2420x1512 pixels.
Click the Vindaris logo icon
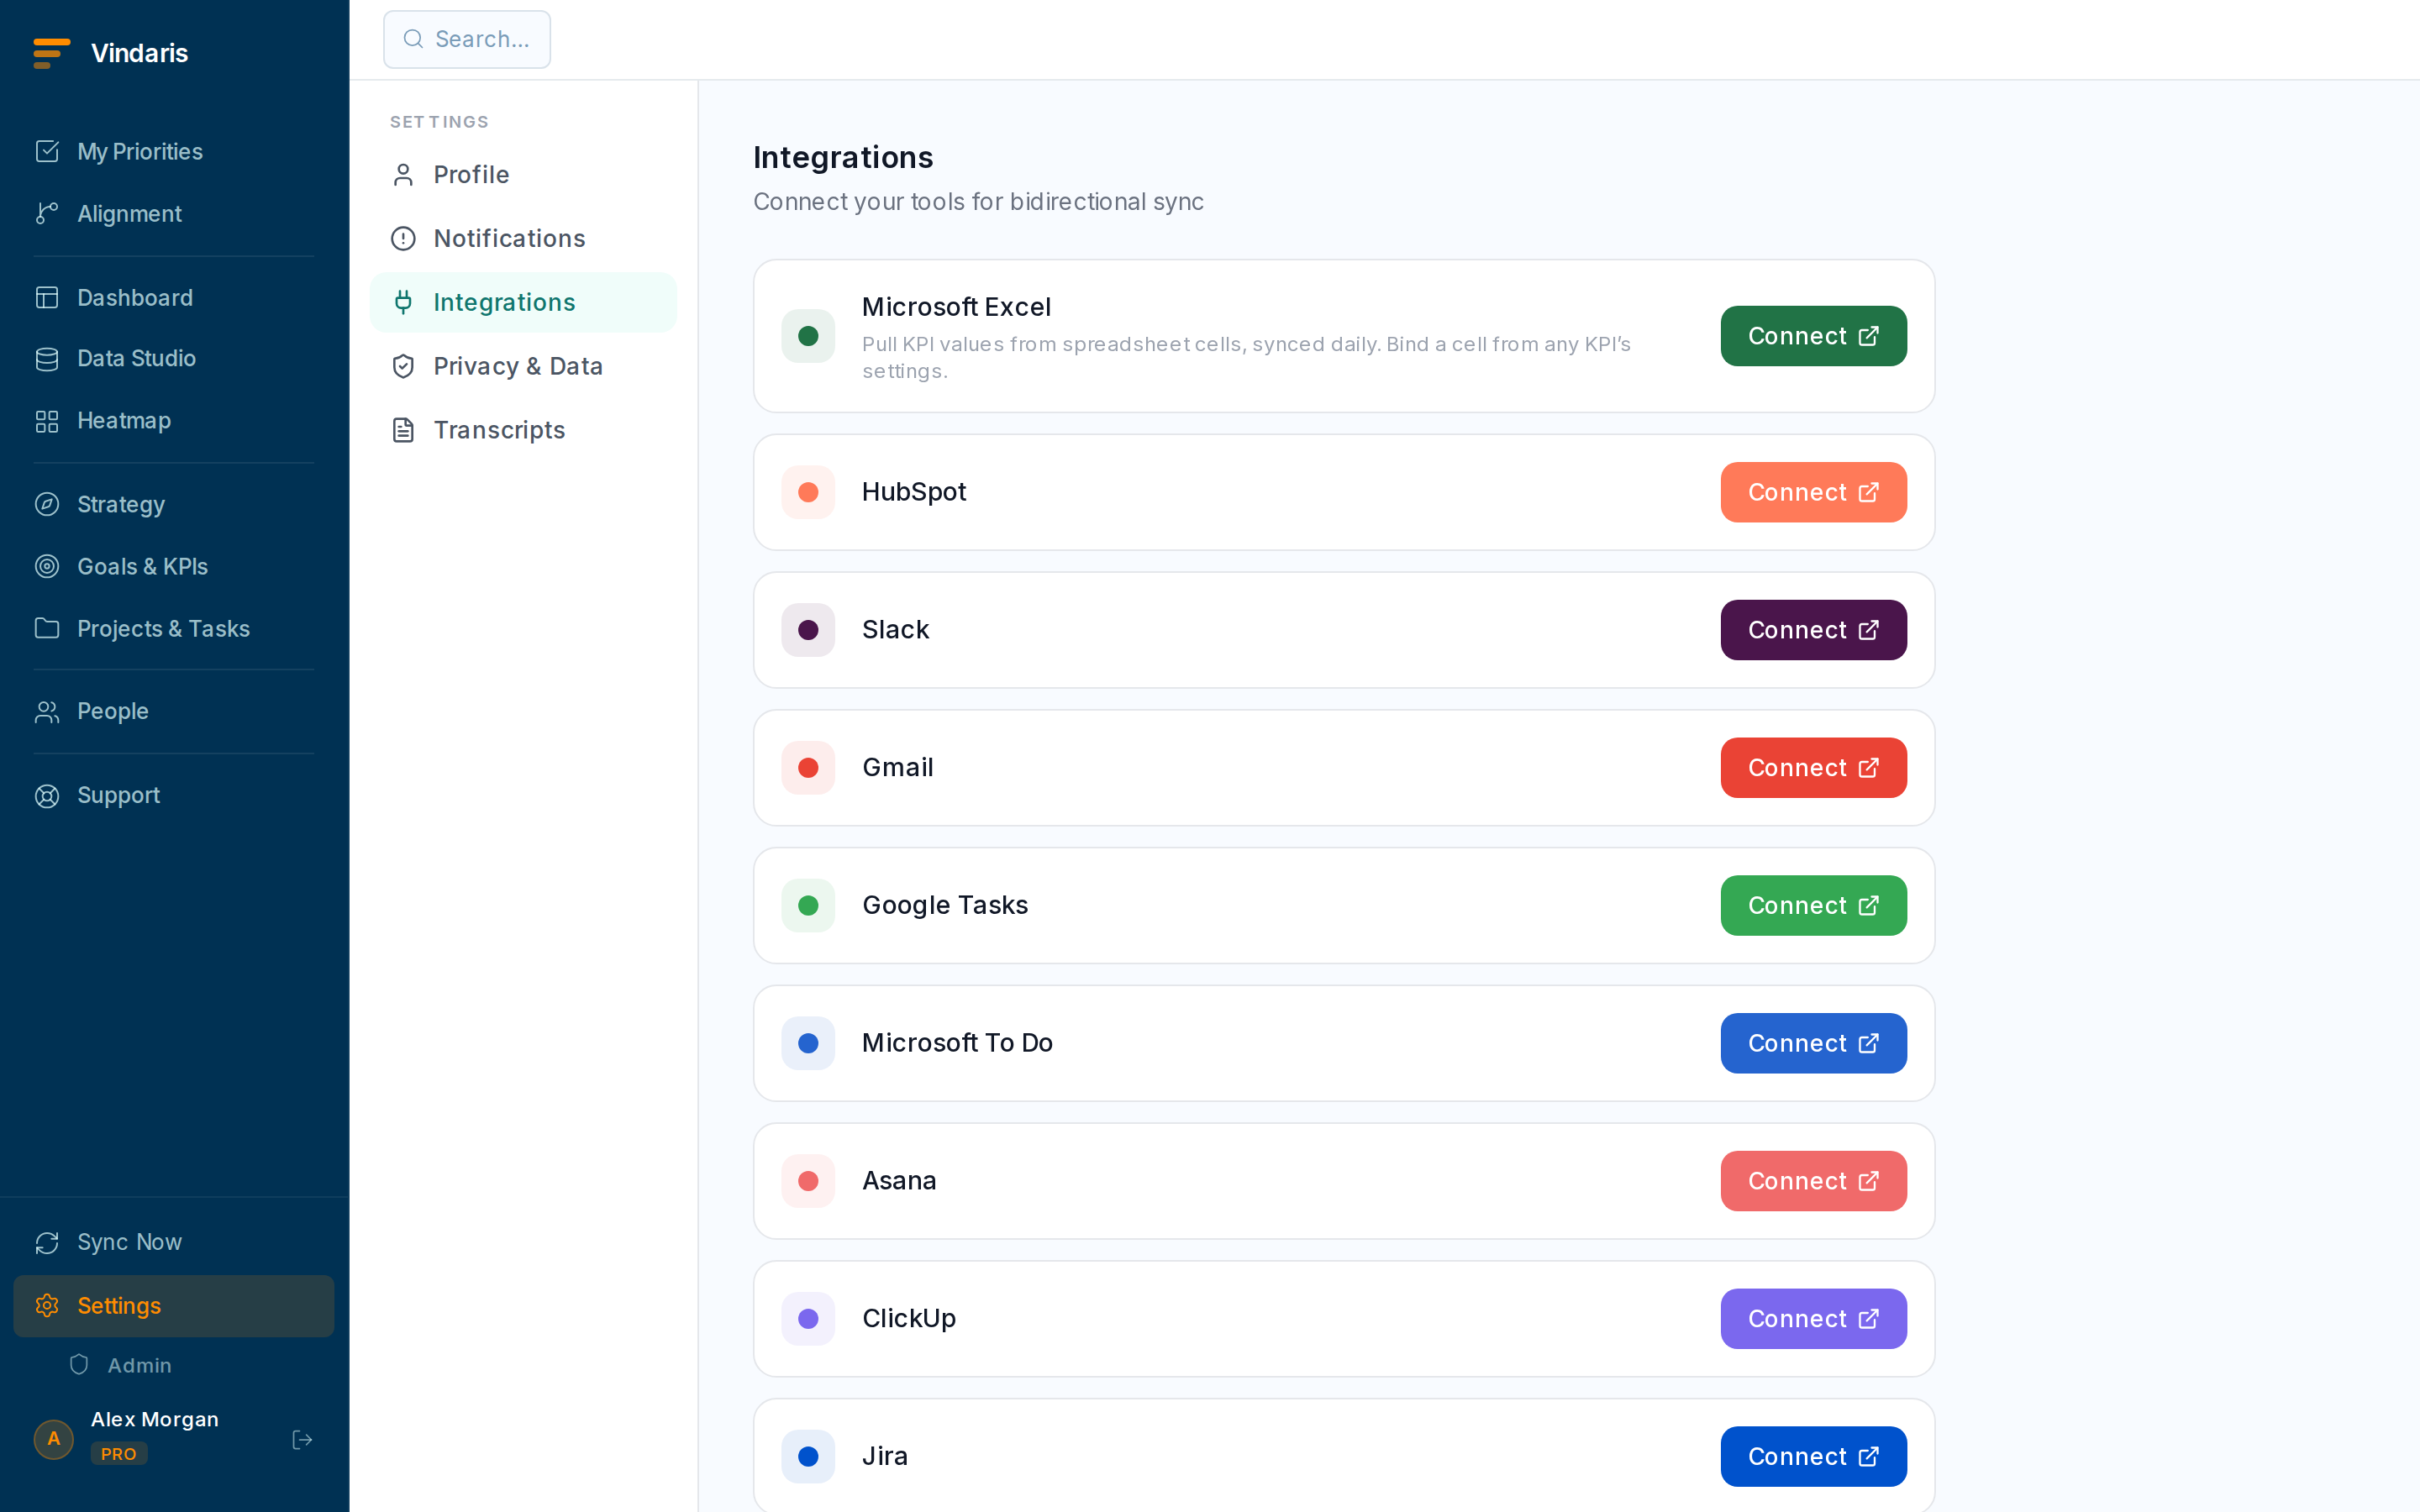[51, 53]
